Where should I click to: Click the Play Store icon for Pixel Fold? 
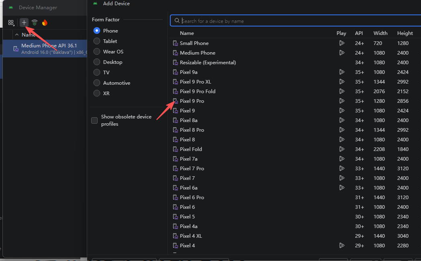tap(341, 149)
